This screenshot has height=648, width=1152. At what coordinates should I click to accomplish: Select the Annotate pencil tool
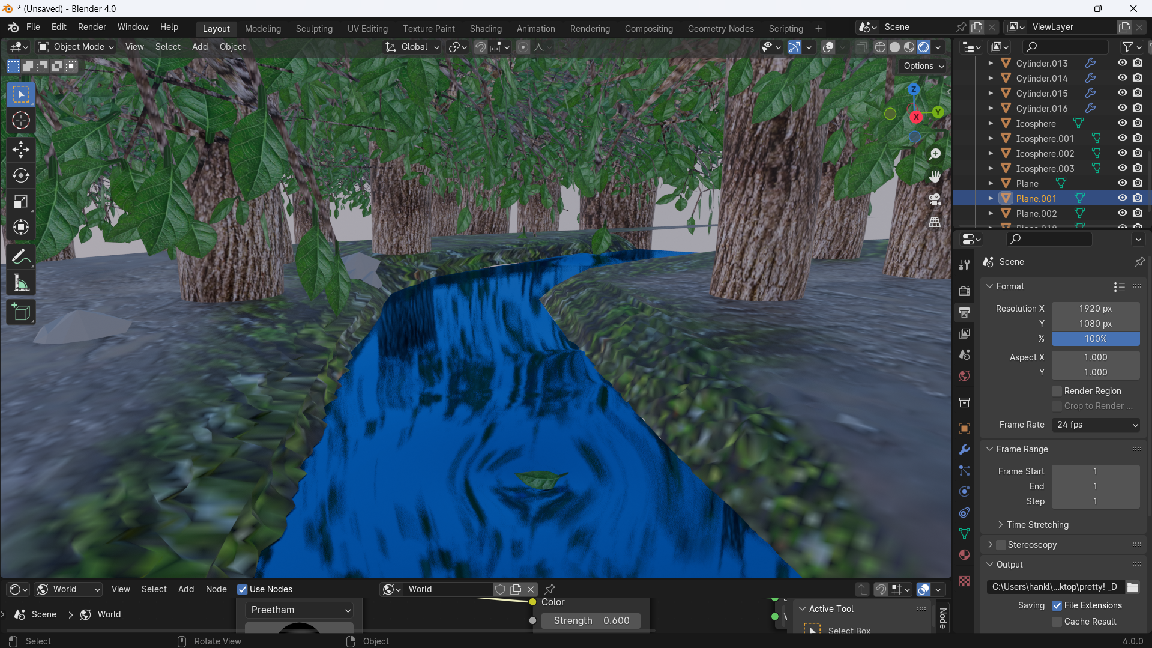click(21, 257)
